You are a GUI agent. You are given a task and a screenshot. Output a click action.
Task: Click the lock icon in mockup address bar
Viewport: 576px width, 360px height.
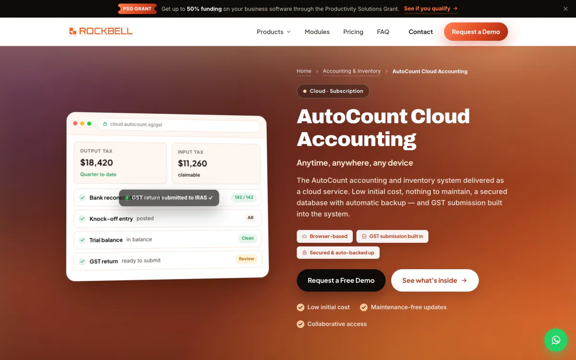point(105,124)
